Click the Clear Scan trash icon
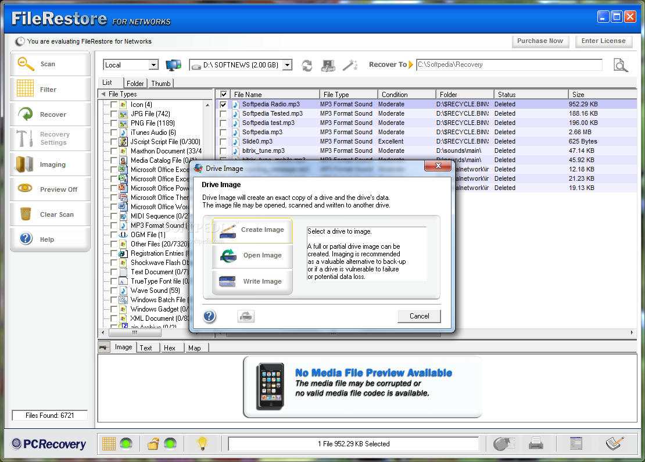The image size is (645, 462). point(26,214)
